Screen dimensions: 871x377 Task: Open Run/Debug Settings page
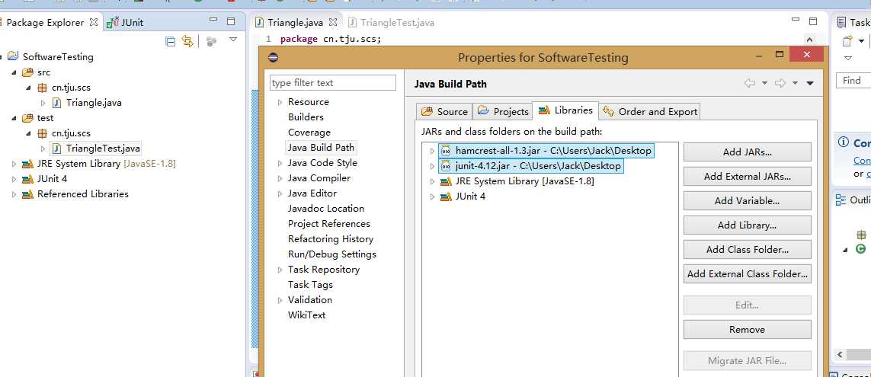[x=332, y=254]
